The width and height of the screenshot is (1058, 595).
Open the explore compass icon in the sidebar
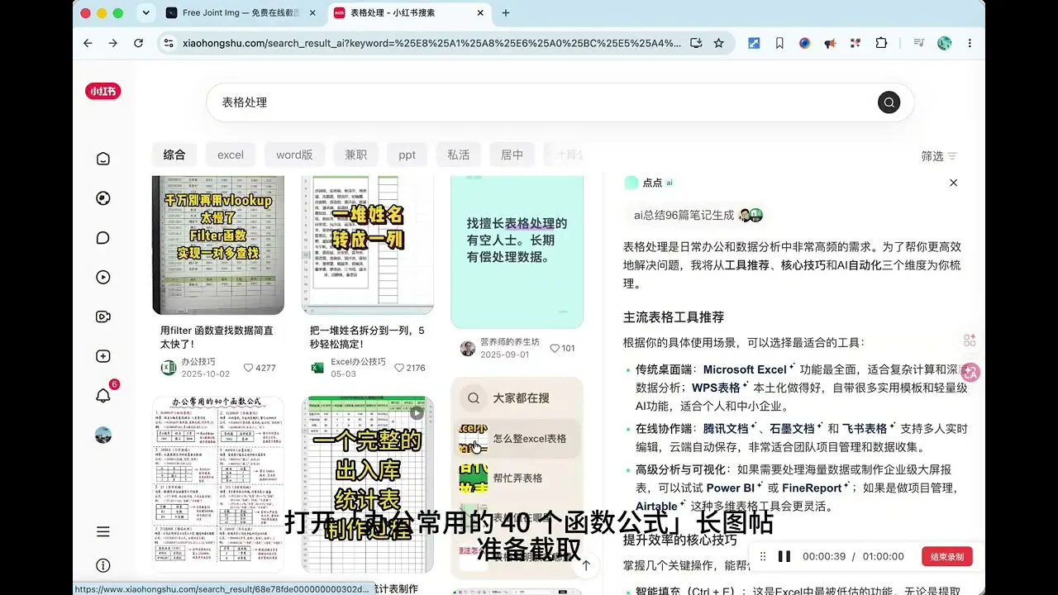click(103, 198)
